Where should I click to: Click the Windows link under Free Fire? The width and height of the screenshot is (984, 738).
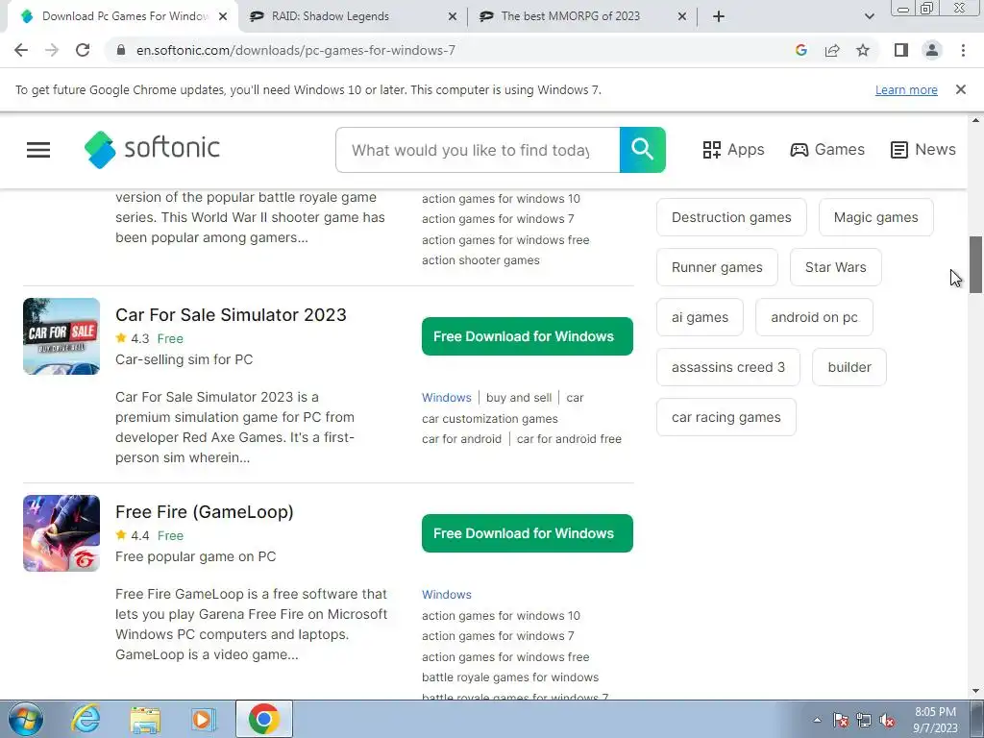(446, 594)
